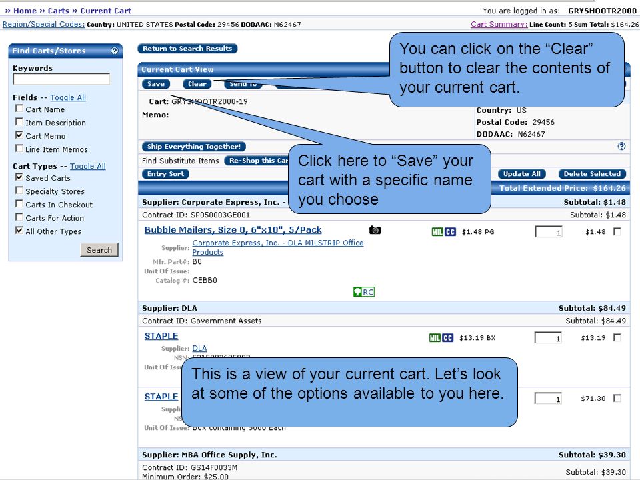Screen dimensions: 640x480
Task: Check the Item Description checkbox
Action: click(19, 121)
